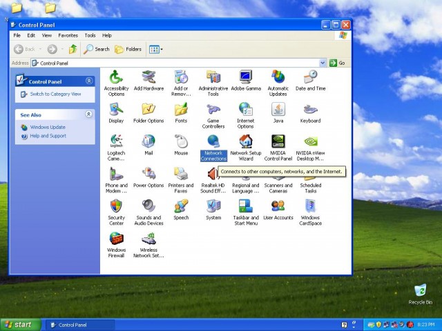Open Administrative Tools icon
The width and height of the screenshot is (442, 331).
(x=213, y=77)
